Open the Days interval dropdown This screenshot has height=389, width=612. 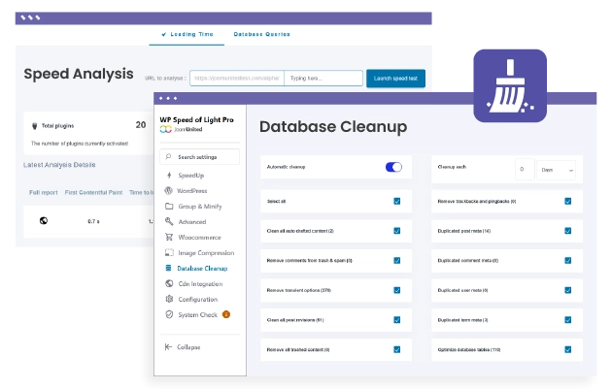coord(557,170)
